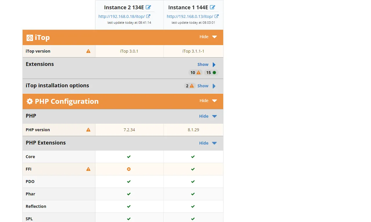
Task: Open external link icon for 192.168.0.18
Action: click(x=148, y=16)
